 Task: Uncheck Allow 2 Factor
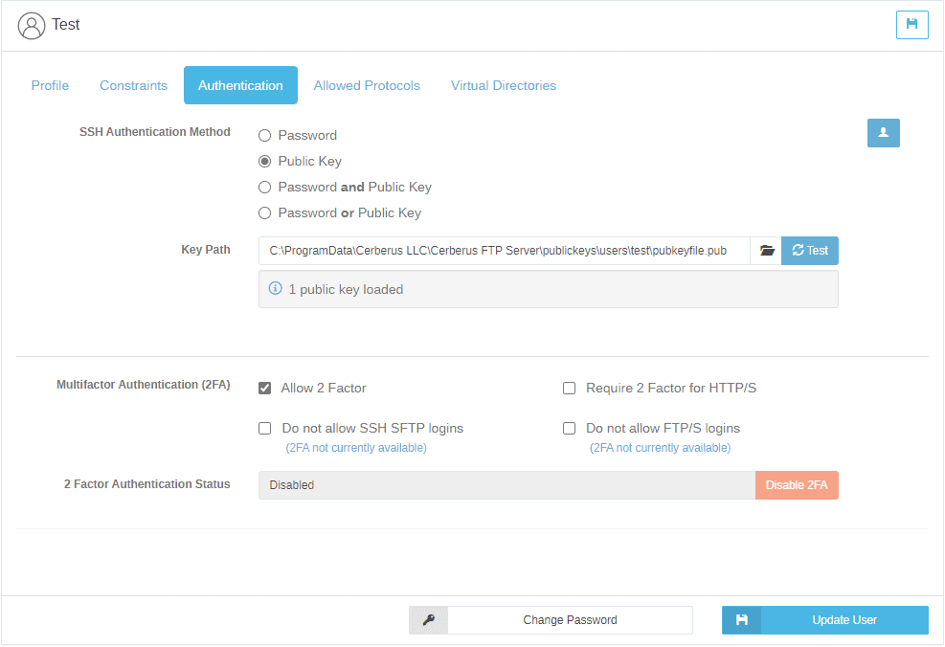click(x=264, y=388)
